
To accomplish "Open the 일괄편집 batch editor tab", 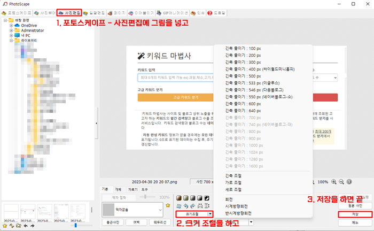I will click(94, 13).
